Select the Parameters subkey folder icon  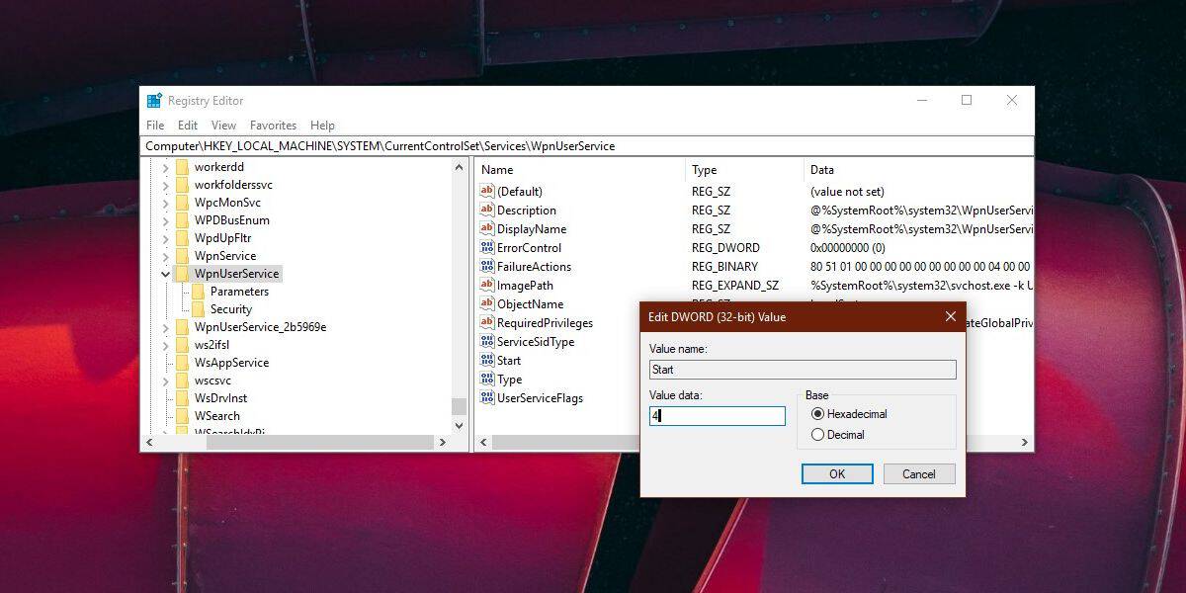pos(199,292)
